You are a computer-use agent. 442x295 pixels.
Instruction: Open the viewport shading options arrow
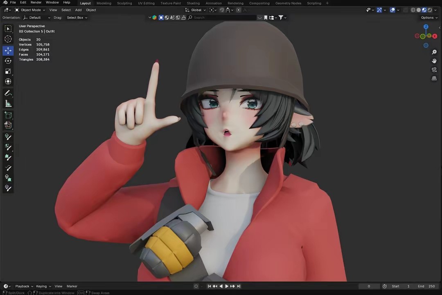pyautogui.click(x=435, y=10)
